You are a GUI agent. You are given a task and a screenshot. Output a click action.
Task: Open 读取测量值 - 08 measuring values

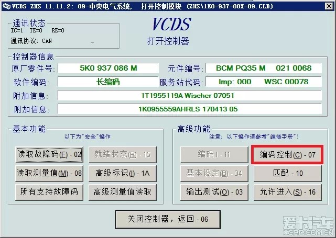point(49,173)
